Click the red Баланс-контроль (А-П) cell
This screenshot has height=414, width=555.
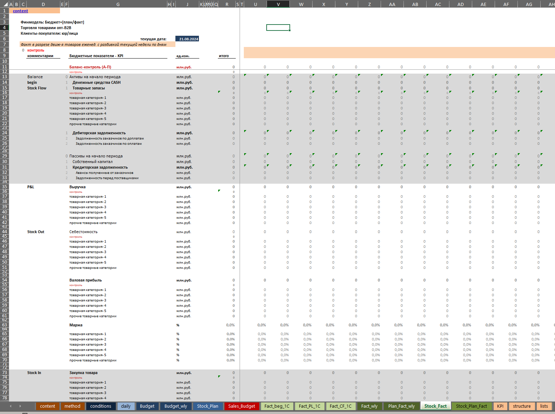(90, 67)
